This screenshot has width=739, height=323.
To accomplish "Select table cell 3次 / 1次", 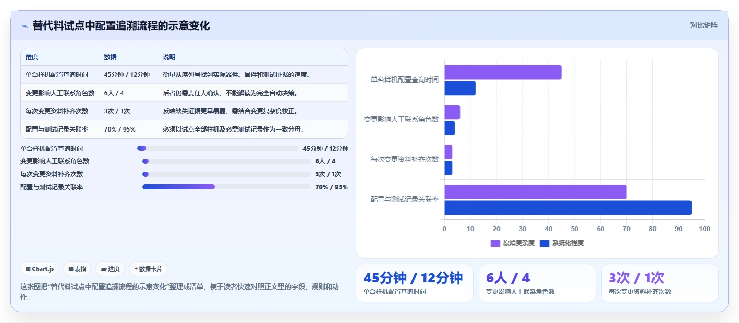I will click(x=117, y=111).
